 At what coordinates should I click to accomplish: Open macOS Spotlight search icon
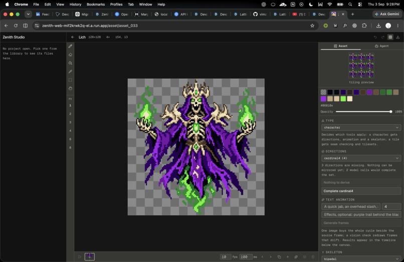pos(350,5)
